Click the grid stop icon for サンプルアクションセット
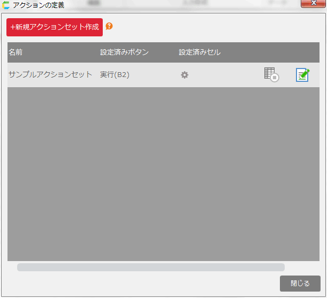 271,75
